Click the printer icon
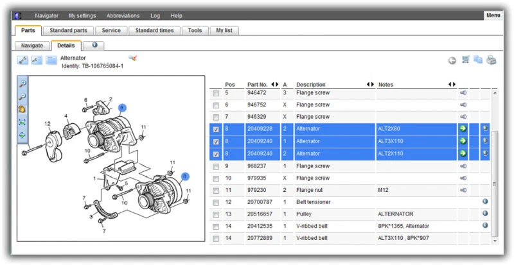 [x=491, y=60]
